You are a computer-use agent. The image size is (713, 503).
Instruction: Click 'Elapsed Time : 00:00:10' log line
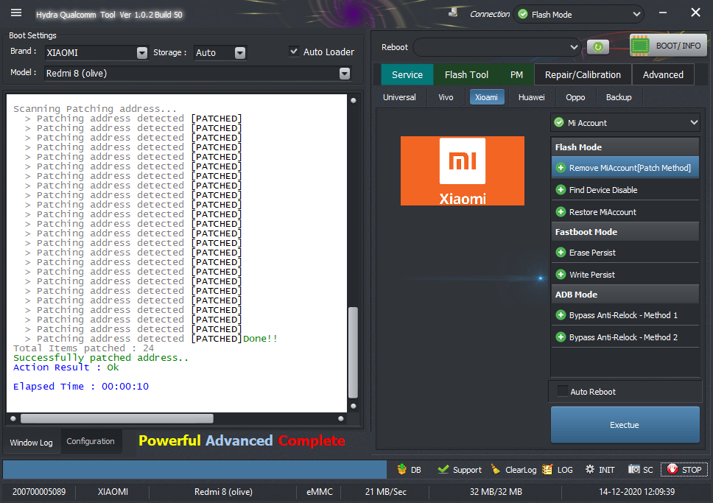click(81, 387)
